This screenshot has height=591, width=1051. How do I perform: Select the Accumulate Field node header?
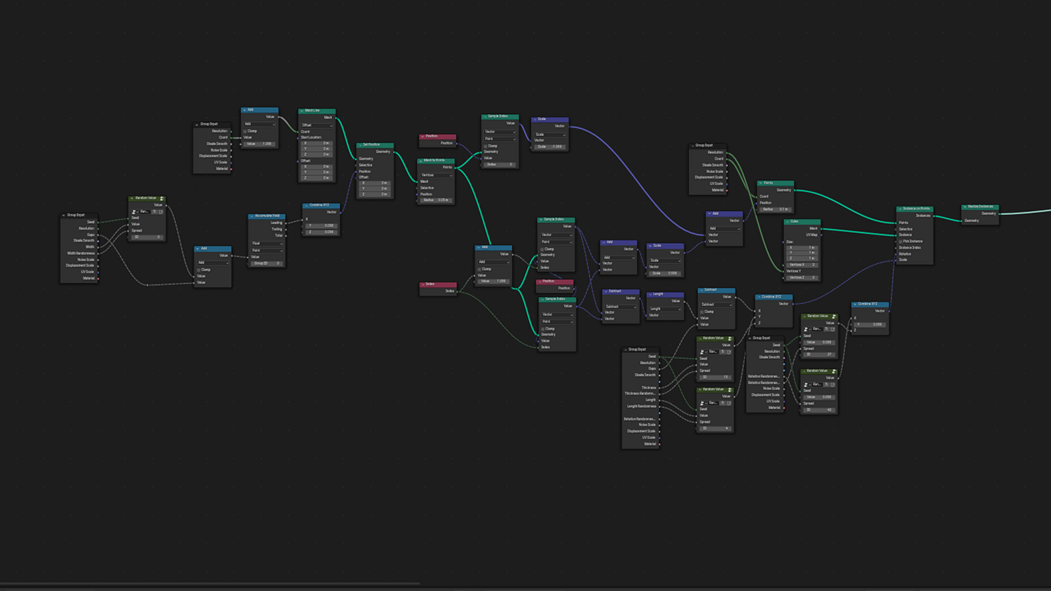click(x=267, y=216)
